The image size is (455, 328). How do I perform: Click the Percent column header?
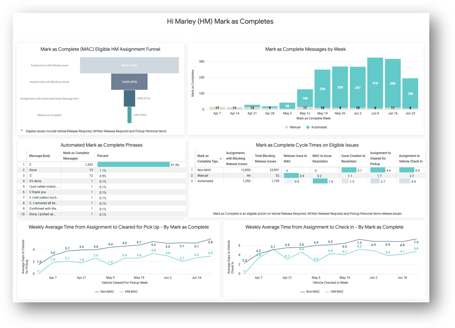(x=103, y=156)
